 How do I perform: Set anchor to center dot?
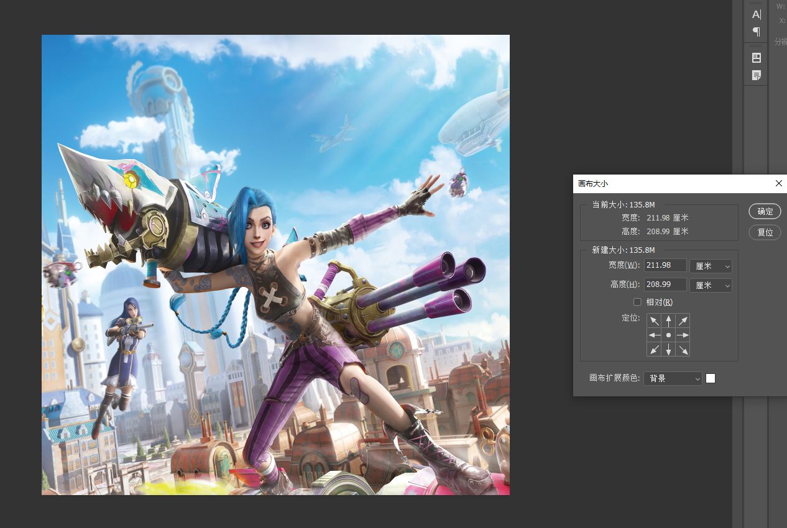pyautogui.click(x=668, y=335)
